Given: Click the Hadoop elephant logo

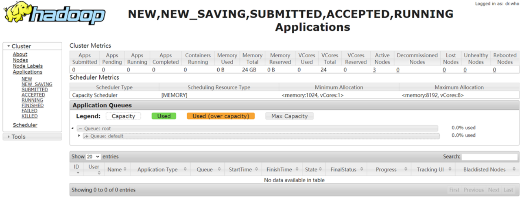Looking at the screenshot, I should [x=55, y=13].
